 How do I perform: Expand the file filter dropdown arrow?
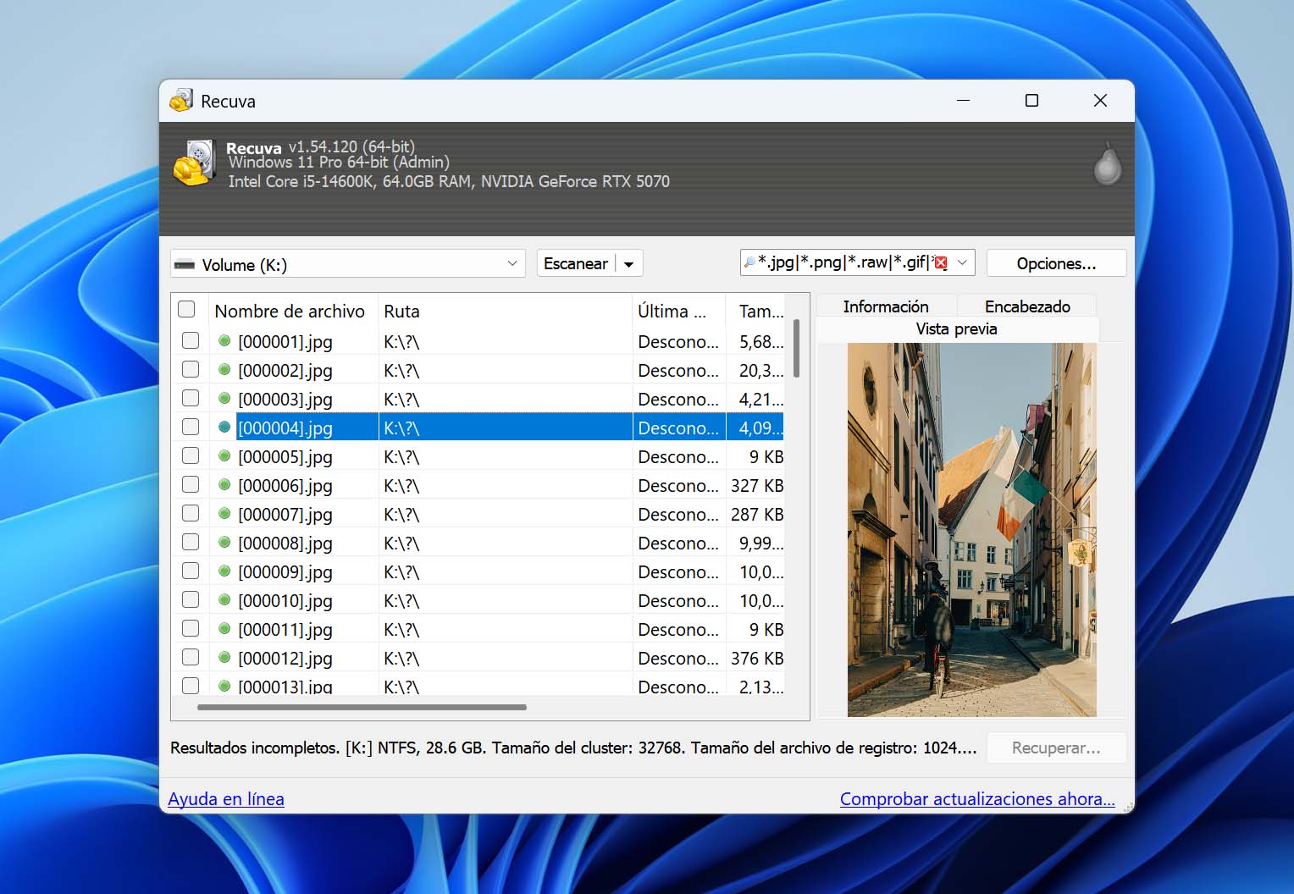962,263
